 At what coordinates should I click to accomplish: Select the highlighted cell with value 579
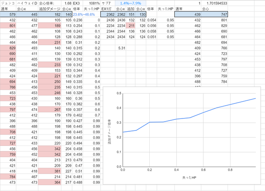[x=8, y=15]
